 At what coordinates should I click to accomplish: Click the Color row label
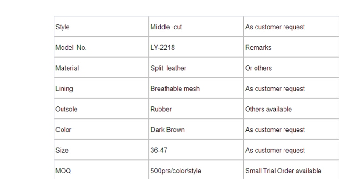click(63, 130)
